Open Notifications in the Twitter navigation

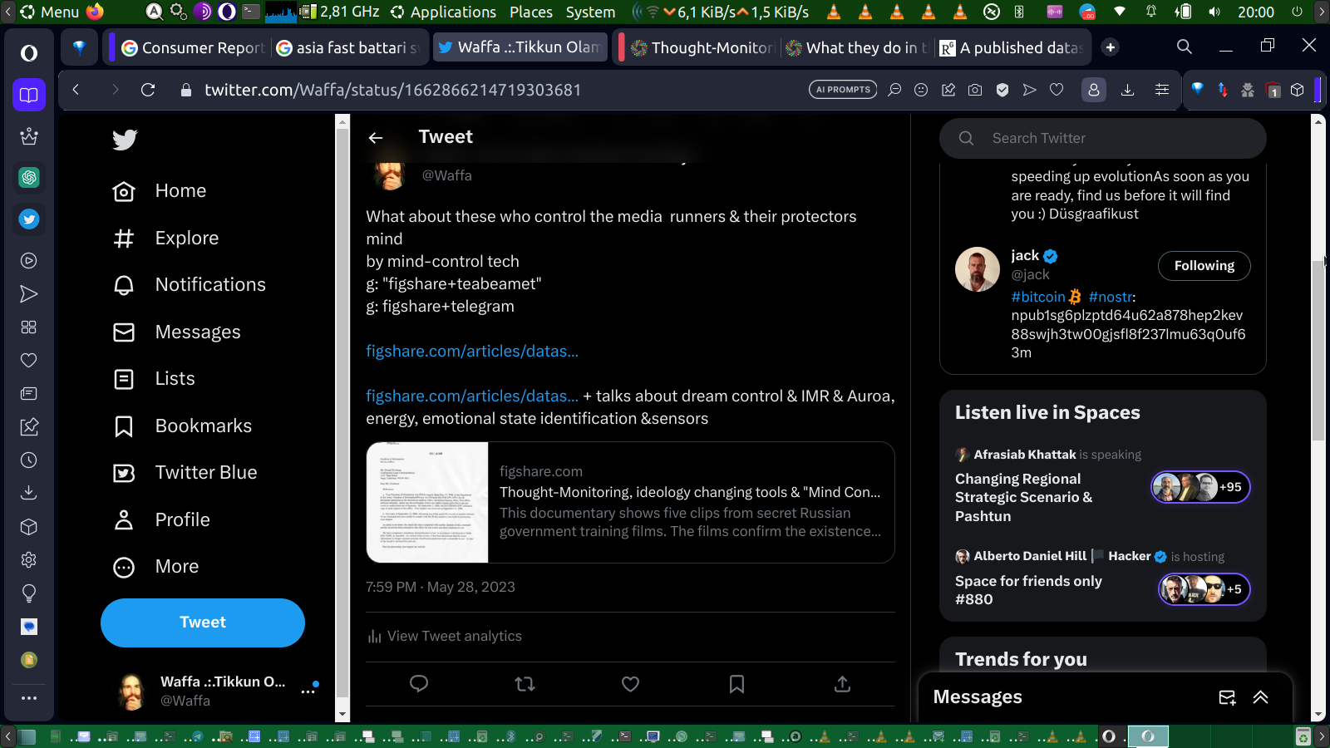pyautogui.click(x=189, y=285)
